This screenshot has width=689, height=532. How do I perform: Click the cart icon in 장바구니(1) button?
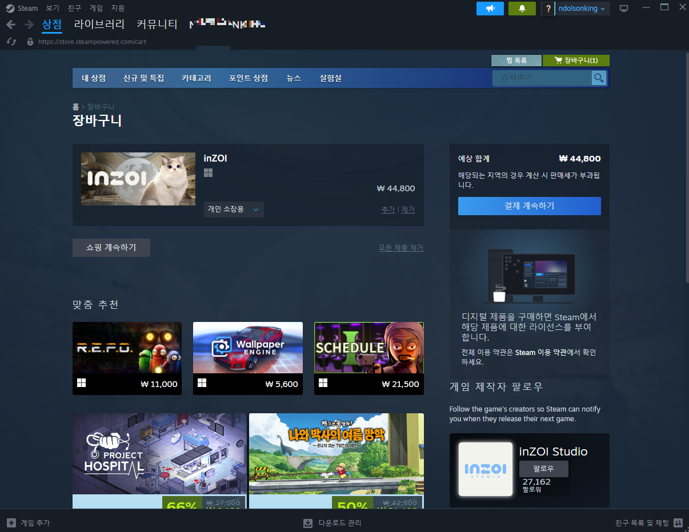(558, 61)
